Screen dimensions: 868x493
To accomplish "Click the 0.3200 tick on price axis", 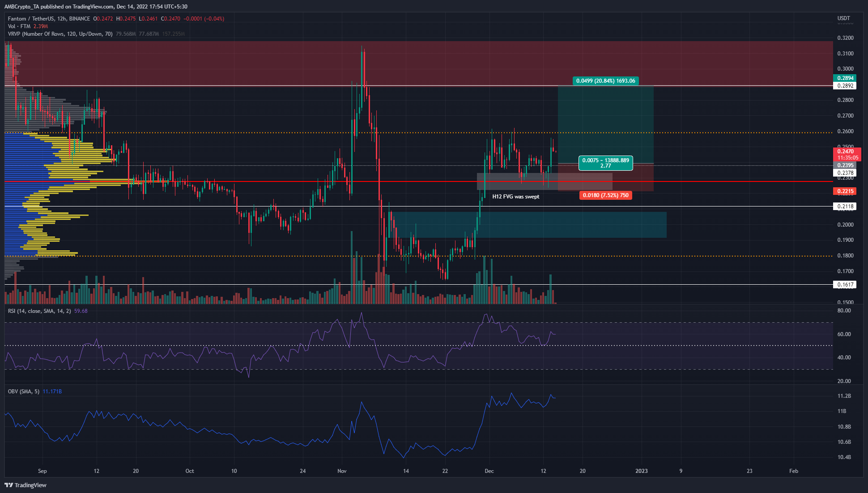I will 845,38.
